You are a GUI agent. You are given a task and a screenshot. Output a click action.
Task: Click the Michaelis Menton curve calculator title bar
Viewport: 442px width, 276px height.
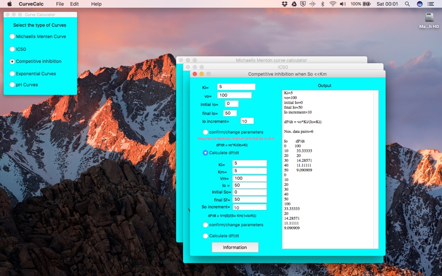click(271, 60)
